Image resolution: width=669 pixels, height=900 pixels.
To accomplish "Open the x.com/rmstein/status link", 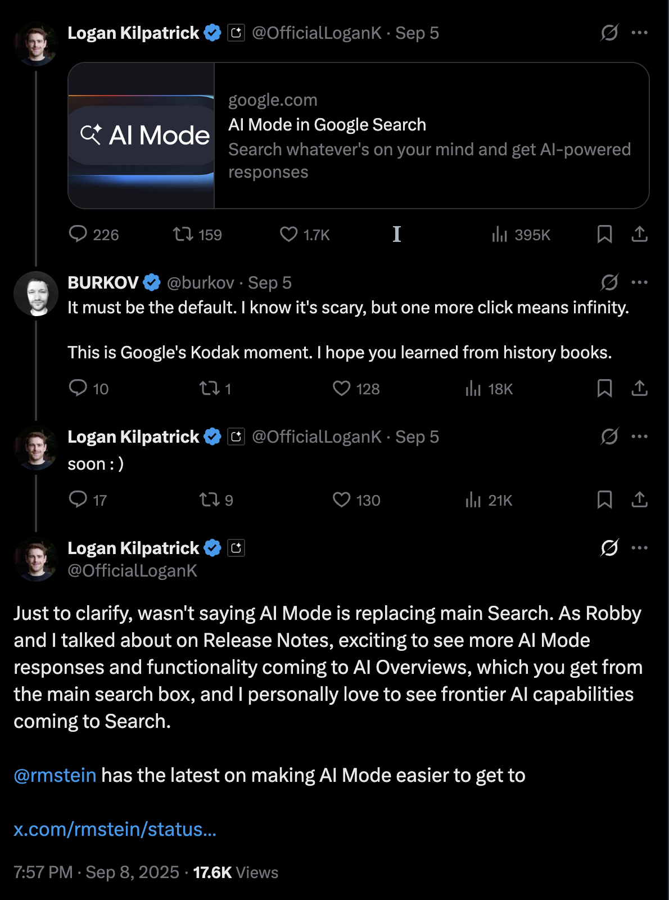I will 115,829.
